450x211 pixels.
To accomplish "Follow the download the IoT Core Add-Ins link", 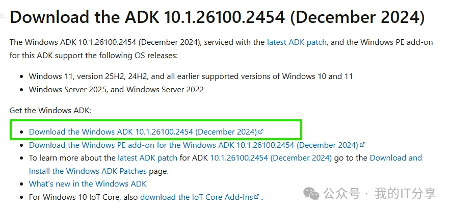I will [x=197, y=197].
